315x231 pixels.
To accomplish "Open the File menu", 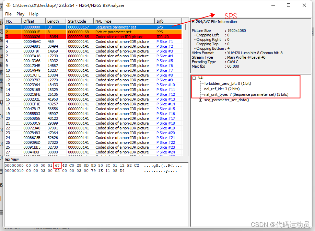I will tap(8, 14).
